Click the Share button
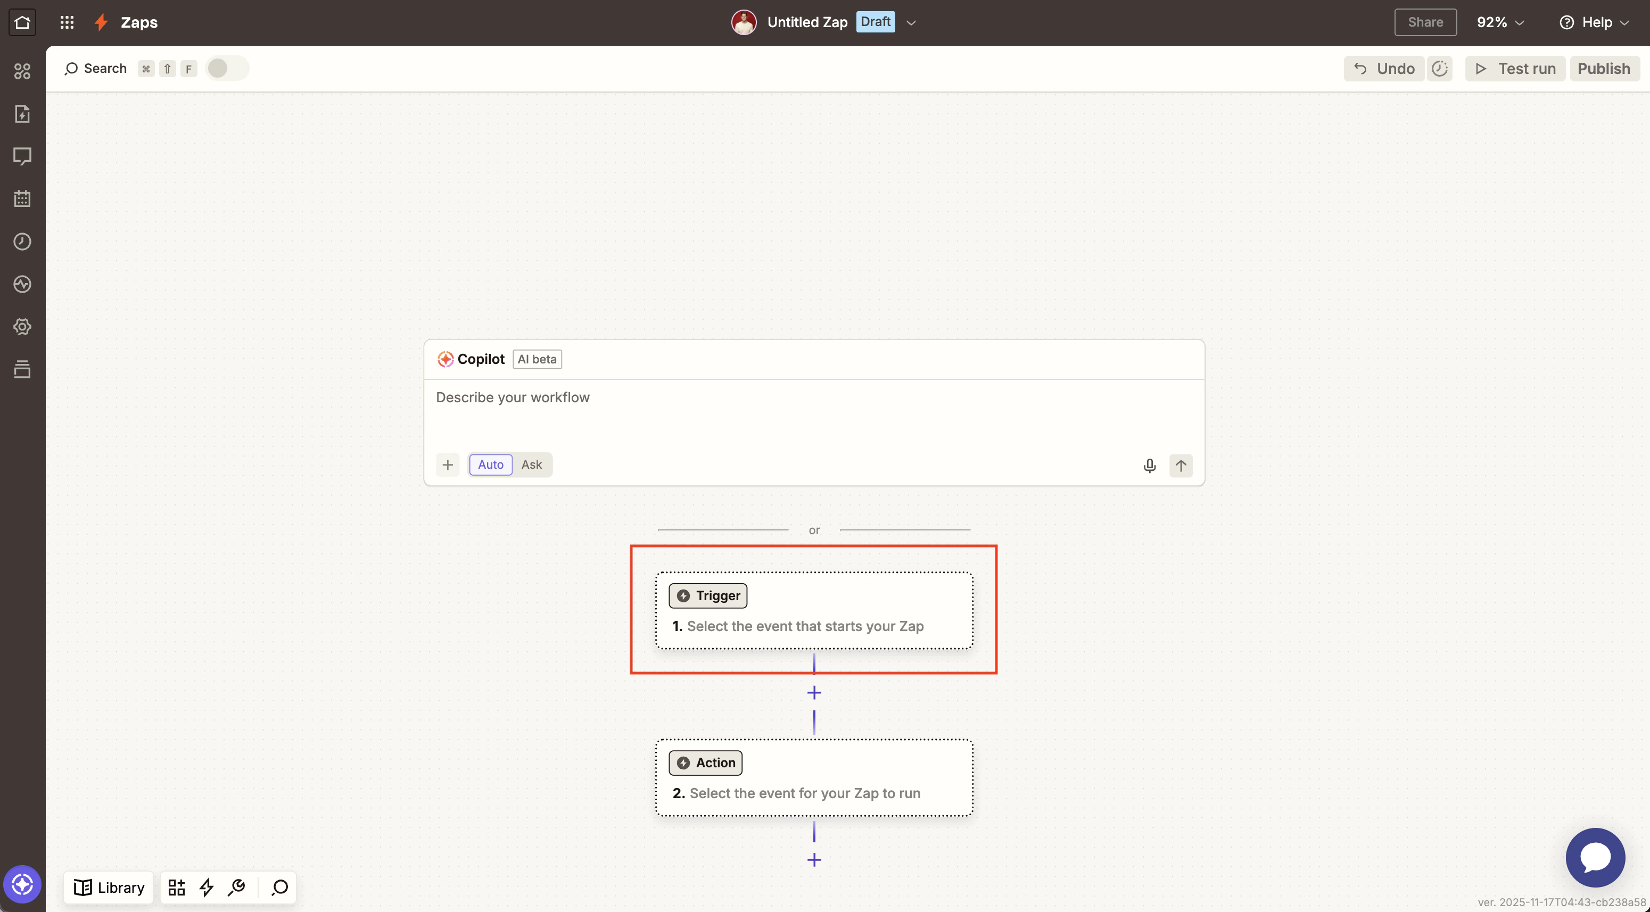Screen dimensions: 1650x912 click(x=1425, y=22)
